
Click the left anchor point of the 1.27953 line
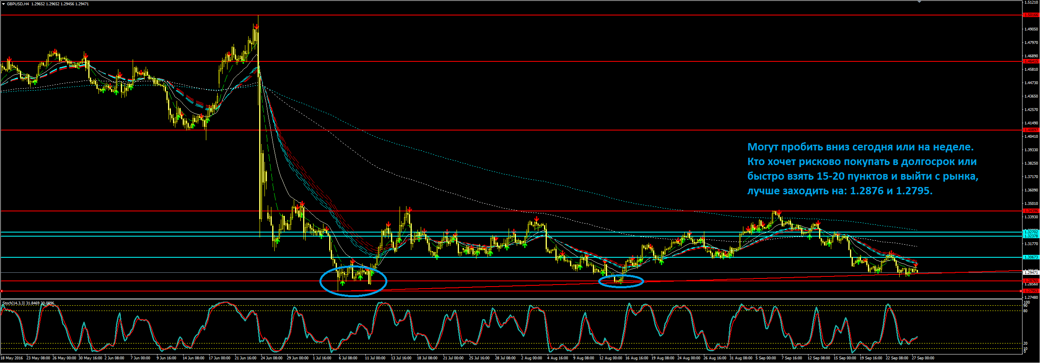(x=2, y=291)
